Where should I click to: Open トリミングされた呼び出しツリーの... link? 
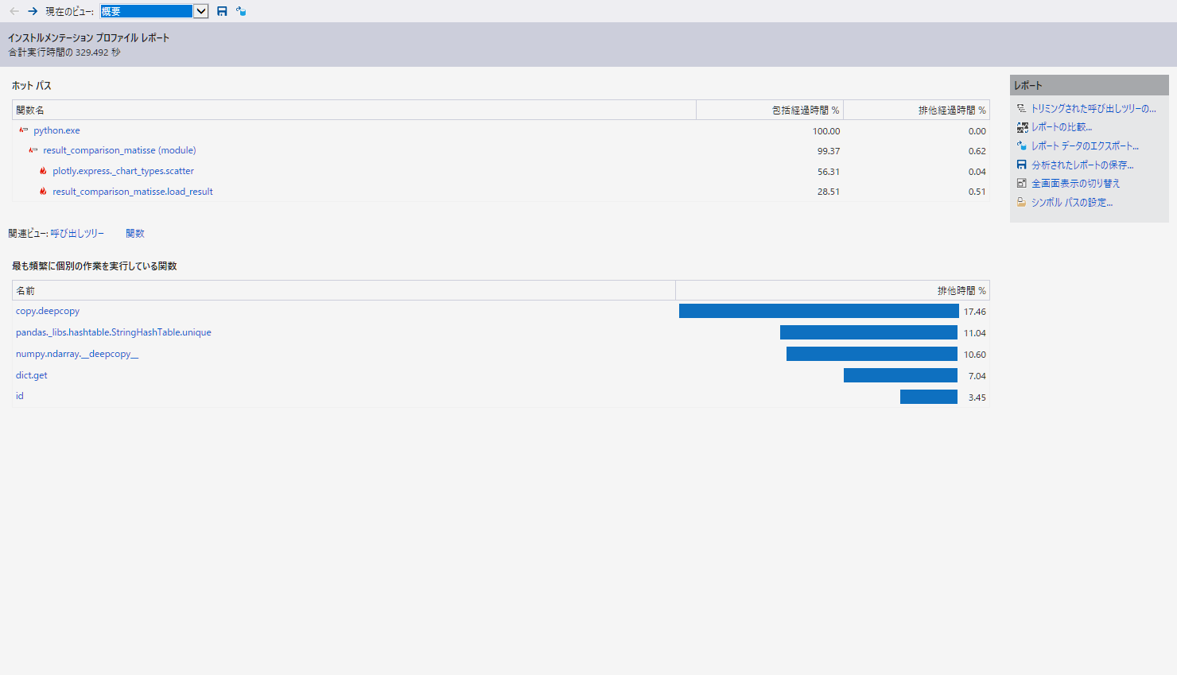[x=1093, y=108]
